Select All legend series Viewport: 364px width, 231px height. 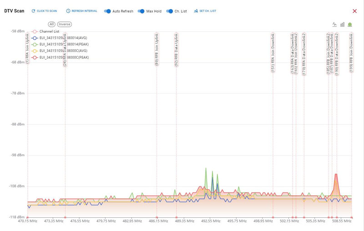[x=52, y=24]
